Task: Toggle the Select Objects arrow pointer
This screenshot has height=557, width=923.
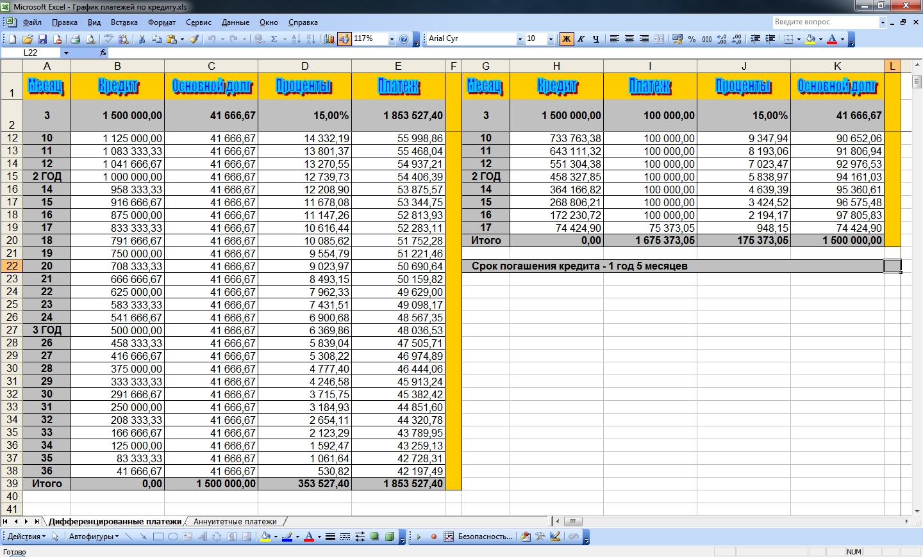Action: tap(56, 537)
